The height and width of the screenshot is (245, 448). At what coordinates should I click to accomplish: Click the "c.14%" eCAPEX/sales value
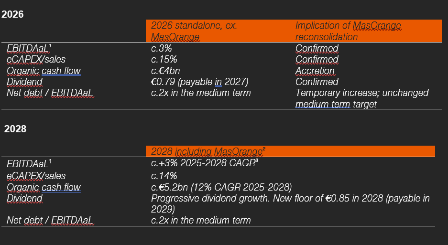tap(164, 176)
